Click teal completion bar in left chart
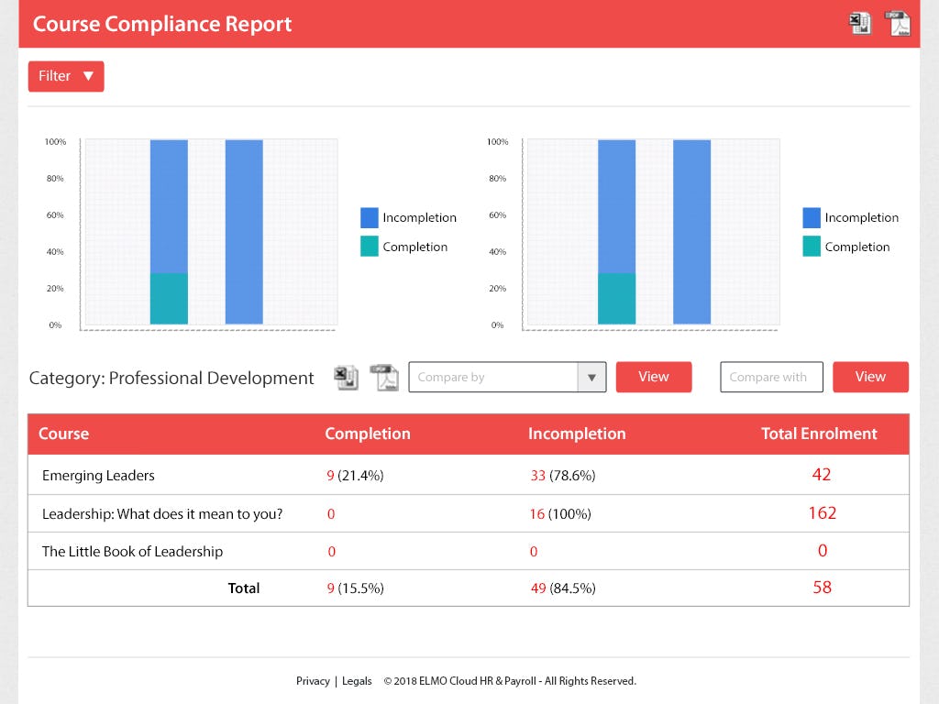The image size is (939, 704). (169, 299)
